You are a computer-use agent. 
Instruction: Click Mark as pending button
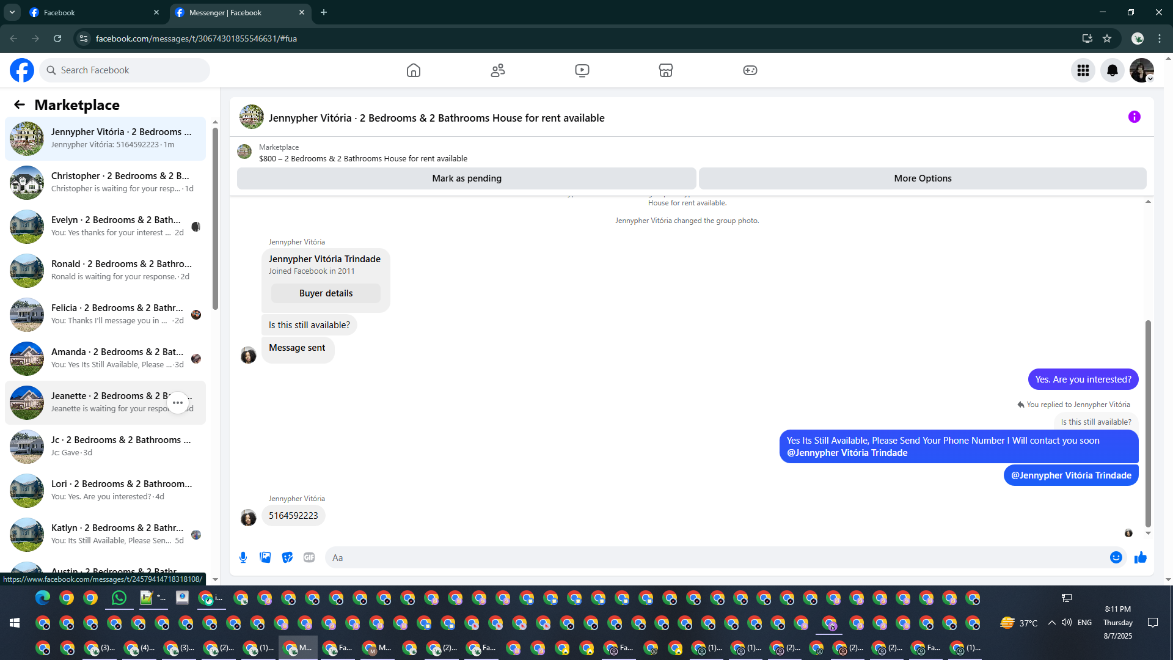(467, 178)
